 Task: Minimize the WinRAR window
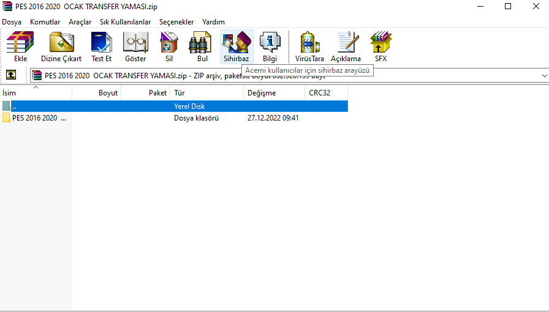click(x=480, y=6)
